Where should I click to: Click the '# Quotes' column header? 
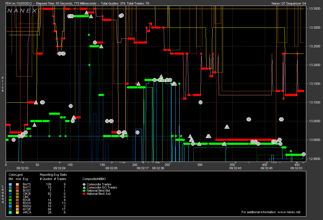point(46,179)
